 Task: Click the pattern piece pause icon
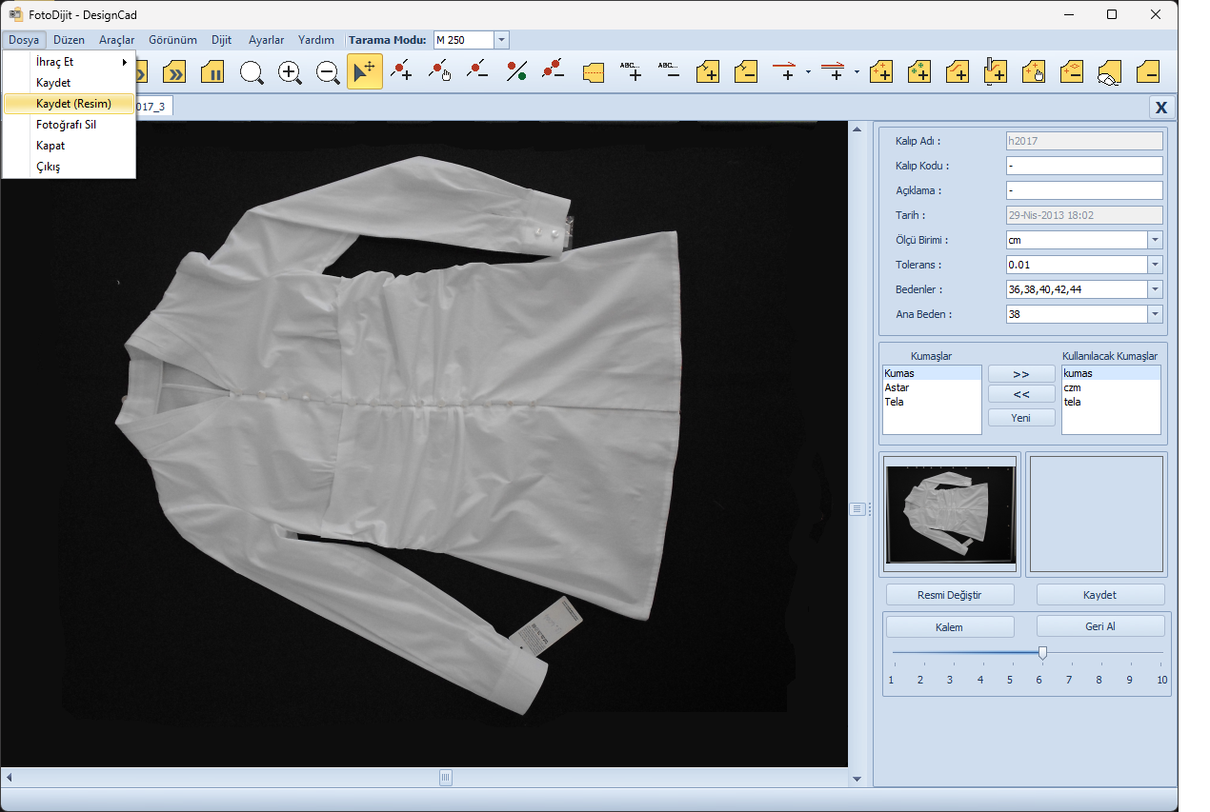213,72
